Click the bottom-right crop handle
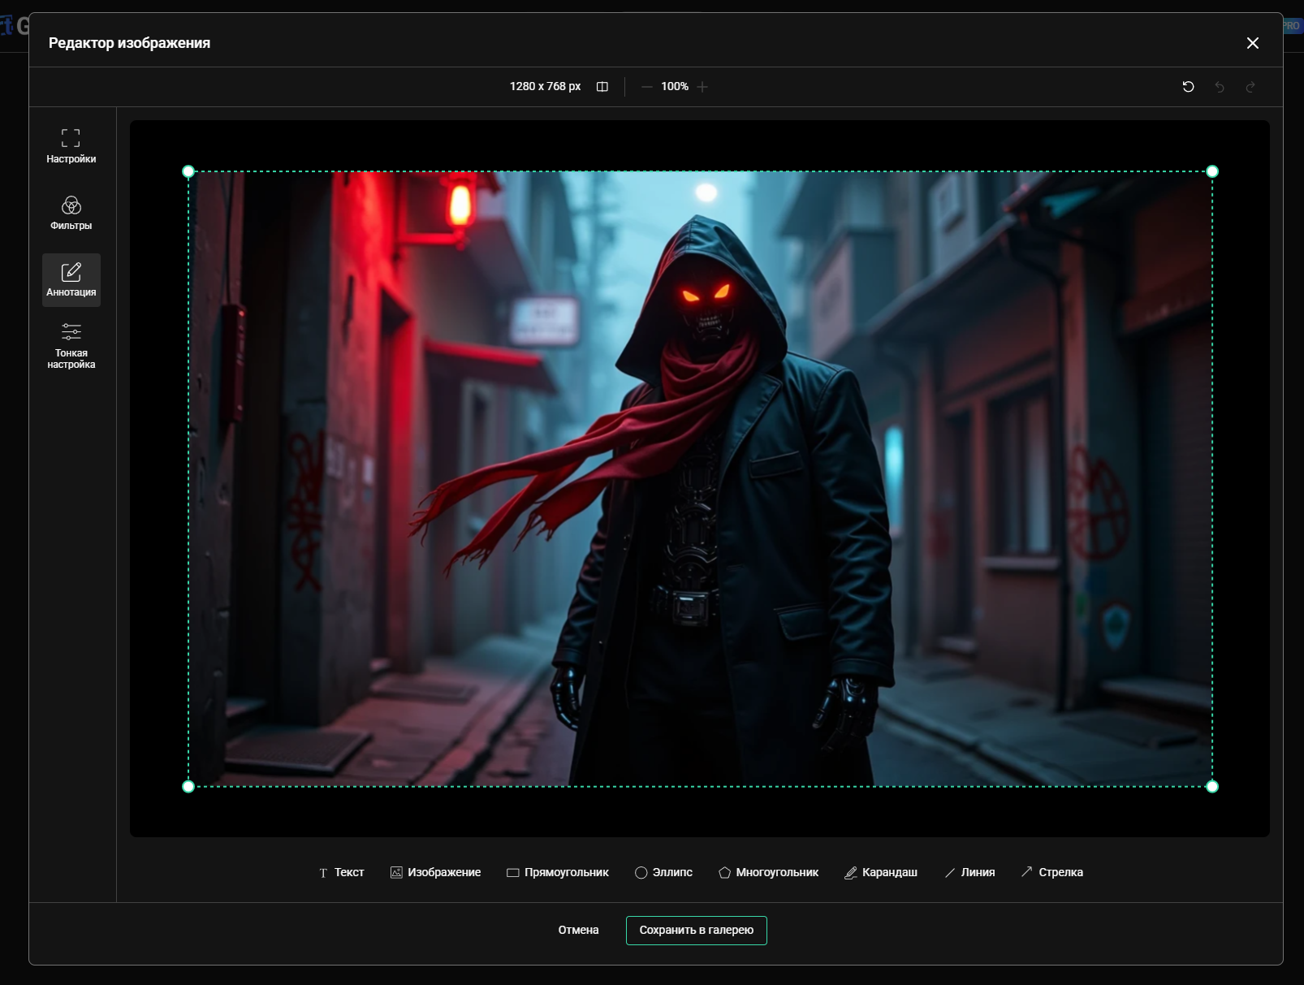The width and height of the screenshot is (1304, 985). point(1212,786)
